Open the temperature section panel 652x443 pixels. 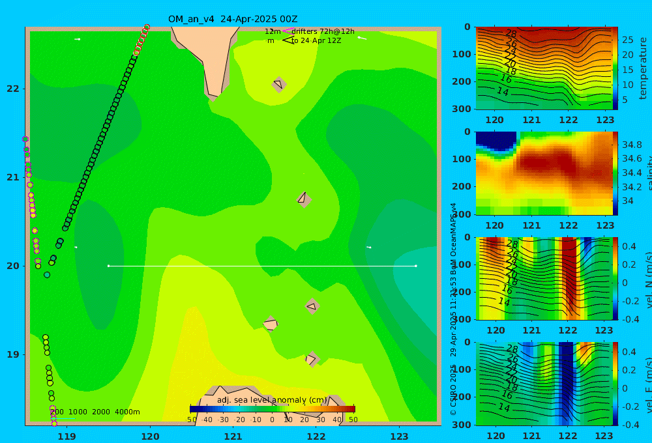click(x=544, y=68)
